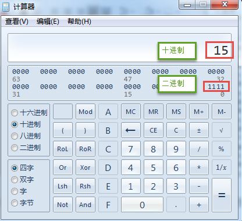The width and height of the screenshot is (242, 221).
Task: Click the 1111 bits in binary panel
Action: [x=216, y=87]
